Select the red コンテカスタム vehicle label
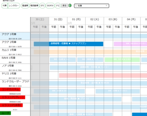This screenshot has height=116, width=147. 10,89
